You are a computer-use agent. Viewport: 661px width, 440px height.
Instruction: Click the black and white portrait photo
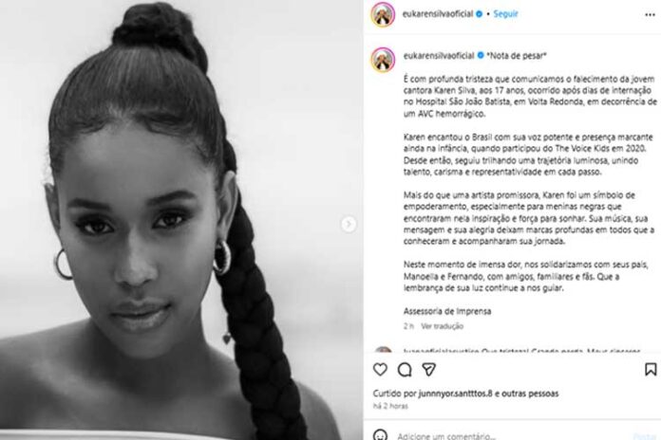point(181,220)
